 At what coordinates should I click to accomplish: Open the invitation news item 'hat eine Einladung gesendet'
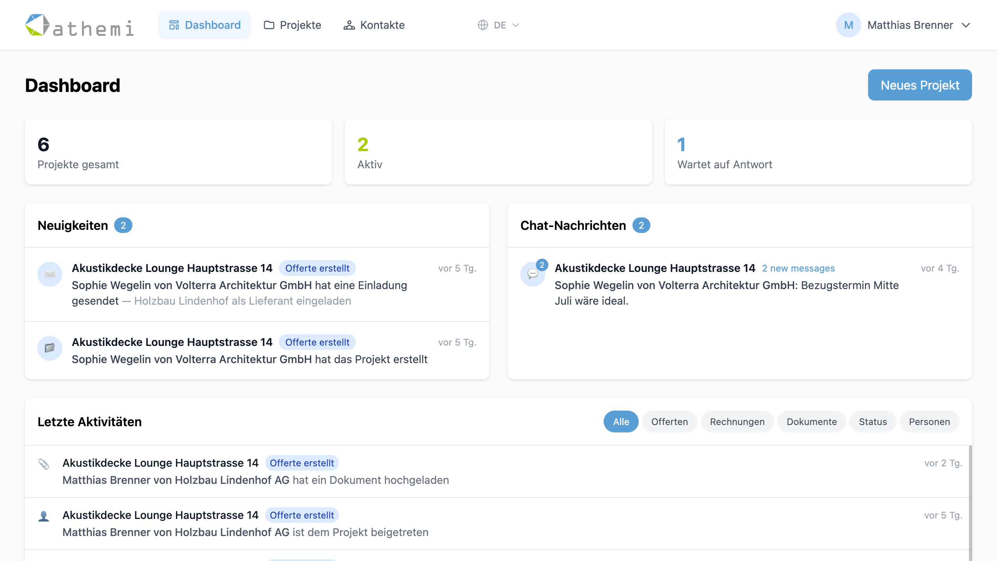(x=257, y=284)
